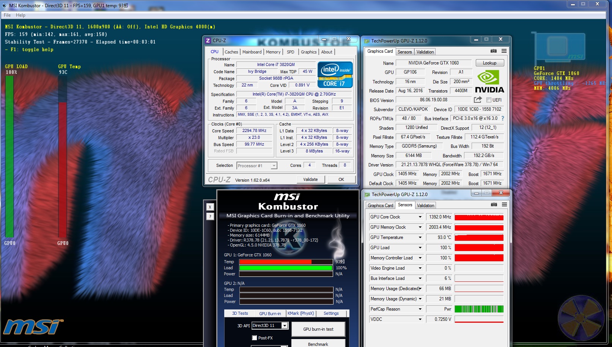Switch to the Mainboard tab in CPU-Z
The height and width of the screenshot is (347, 612).
(x=252, y=52)
